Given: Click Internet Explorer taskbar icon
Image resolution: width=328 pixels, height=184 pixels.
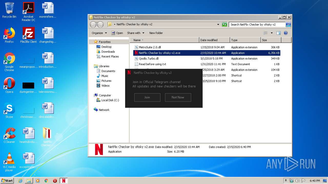Looking at the screenshot, I should (x=20, y=181).
